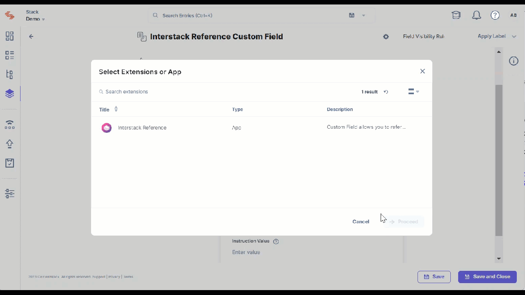Open the Privacy footer link
This screenshot has width=525, height=295.
tap(114, 277)
